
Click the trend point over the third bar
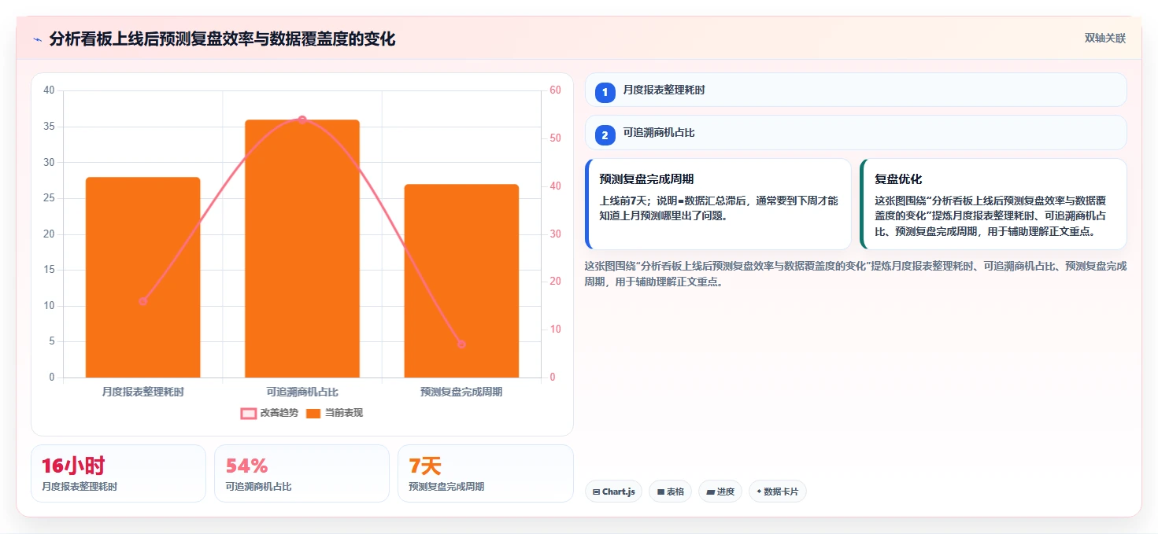click(x=461, y=344)
